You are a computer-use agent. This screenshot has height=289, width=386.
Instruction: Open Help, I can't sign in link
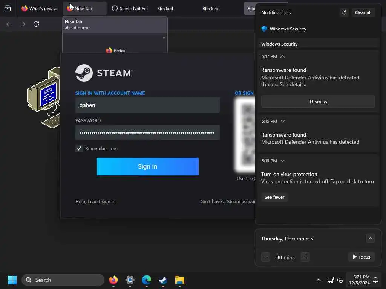click(95, 202)
